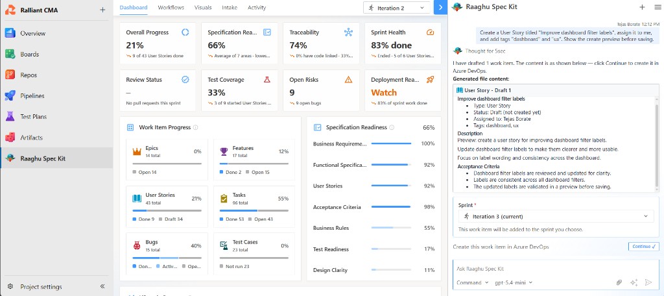
Task: Open the gpt-5.4-mini model dropdown
Action: [514, 282]
